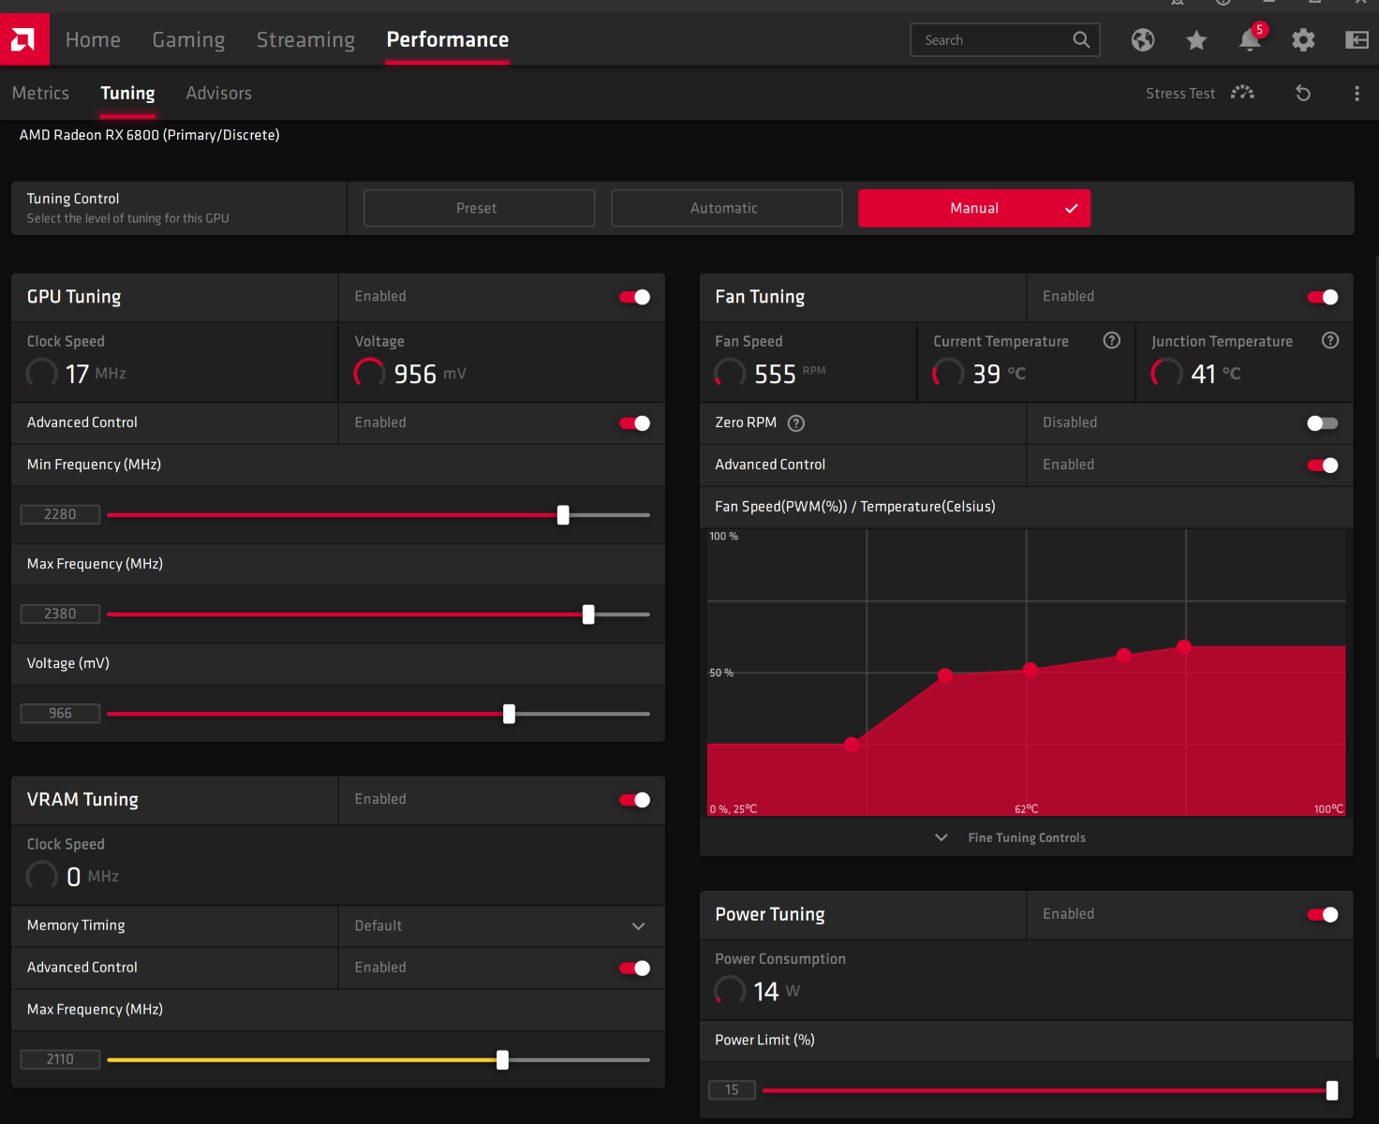Click Power Limit slider handle
Image resolution: width=1379 pixels, height=1124 pixels.
pyautogui.click(x=1332, y=1090)
